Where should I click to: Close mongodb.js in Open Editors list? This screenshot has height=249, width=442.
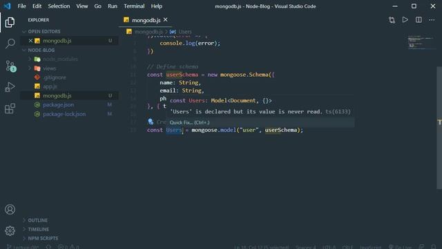click(x=30, y=41)
